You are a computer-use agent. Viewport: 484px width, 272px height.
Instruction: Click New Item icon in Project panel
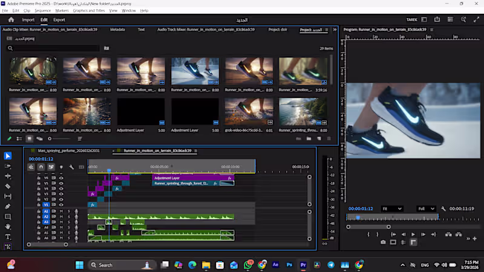[319, 139]
